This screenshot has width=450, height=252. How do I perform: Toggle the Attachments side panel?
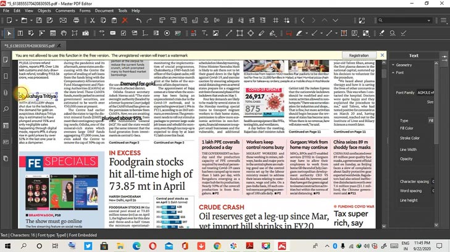[x=6, y=92]
